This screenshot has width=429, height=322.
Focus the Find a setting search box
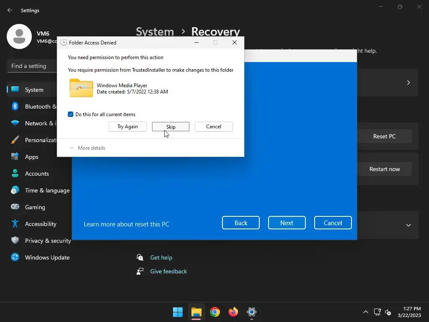click(x=32, y=66)
